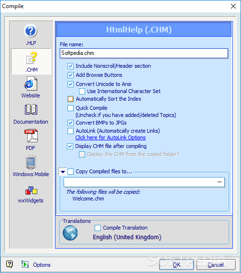The width and height of the screenshot is (241, 273).
Task: Open Click here for AutoLink Options link
Action: (110, 137)
